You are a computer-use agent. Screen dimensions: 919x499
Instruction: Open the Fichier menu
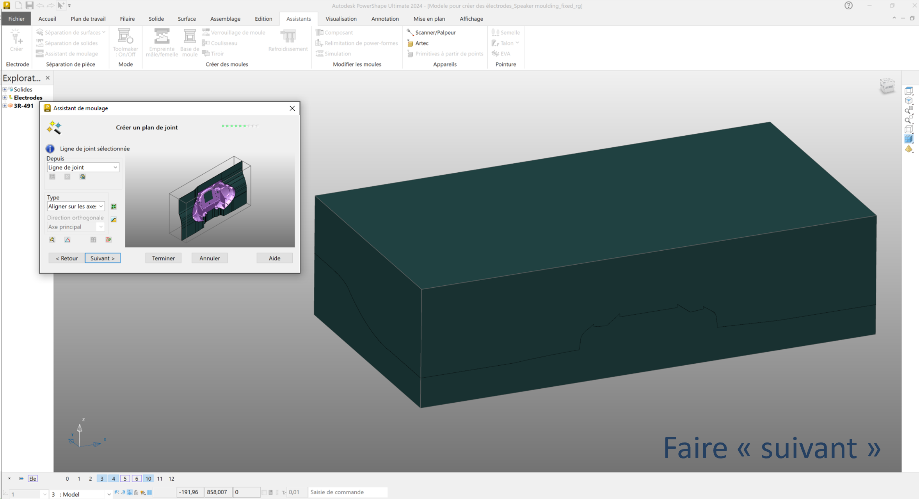pyautogui.click(x=16, y=19)
